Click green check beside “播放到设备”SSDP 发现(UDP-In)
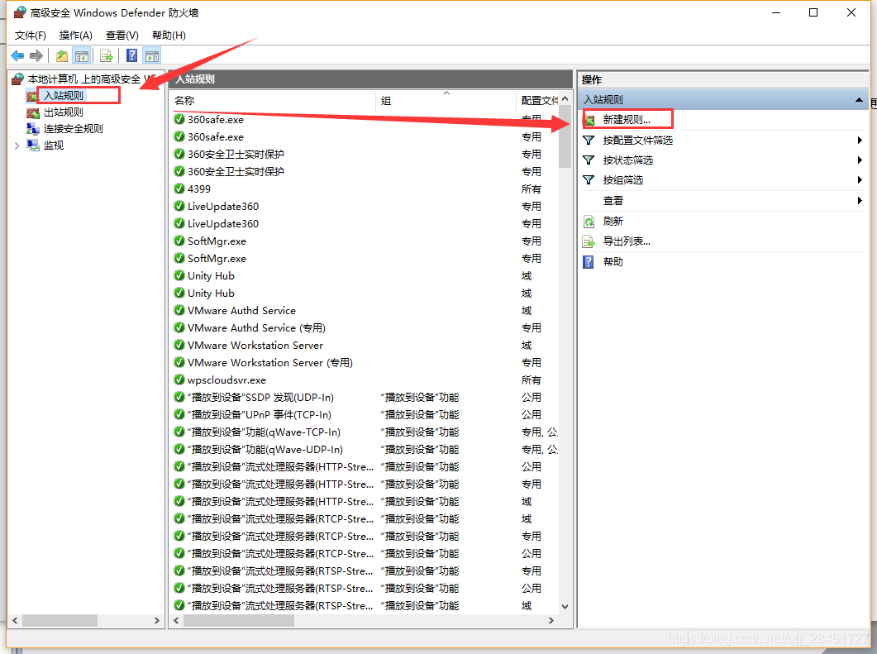877x654 pixels. 179,397
